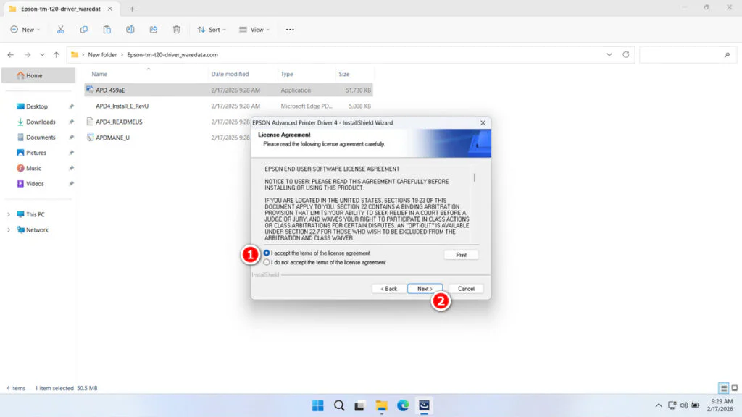Select the accept license agreement option

265,253
